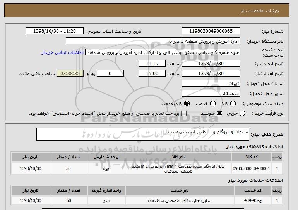Viewport: 298px width, 210px height.
Task: Click goods code 0933530080430001 cell
Action: 251,168
